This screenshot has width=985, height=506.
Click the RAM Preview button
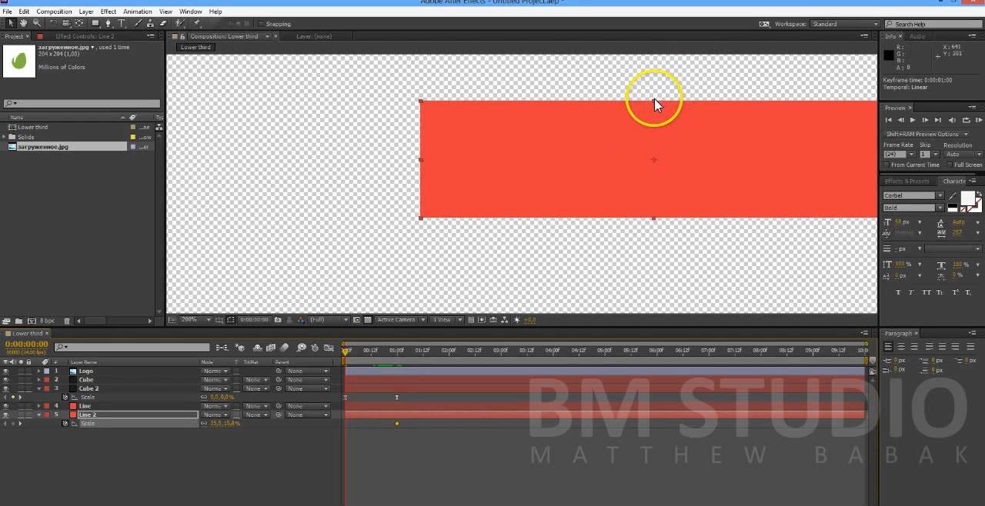[x=979, y=120]
